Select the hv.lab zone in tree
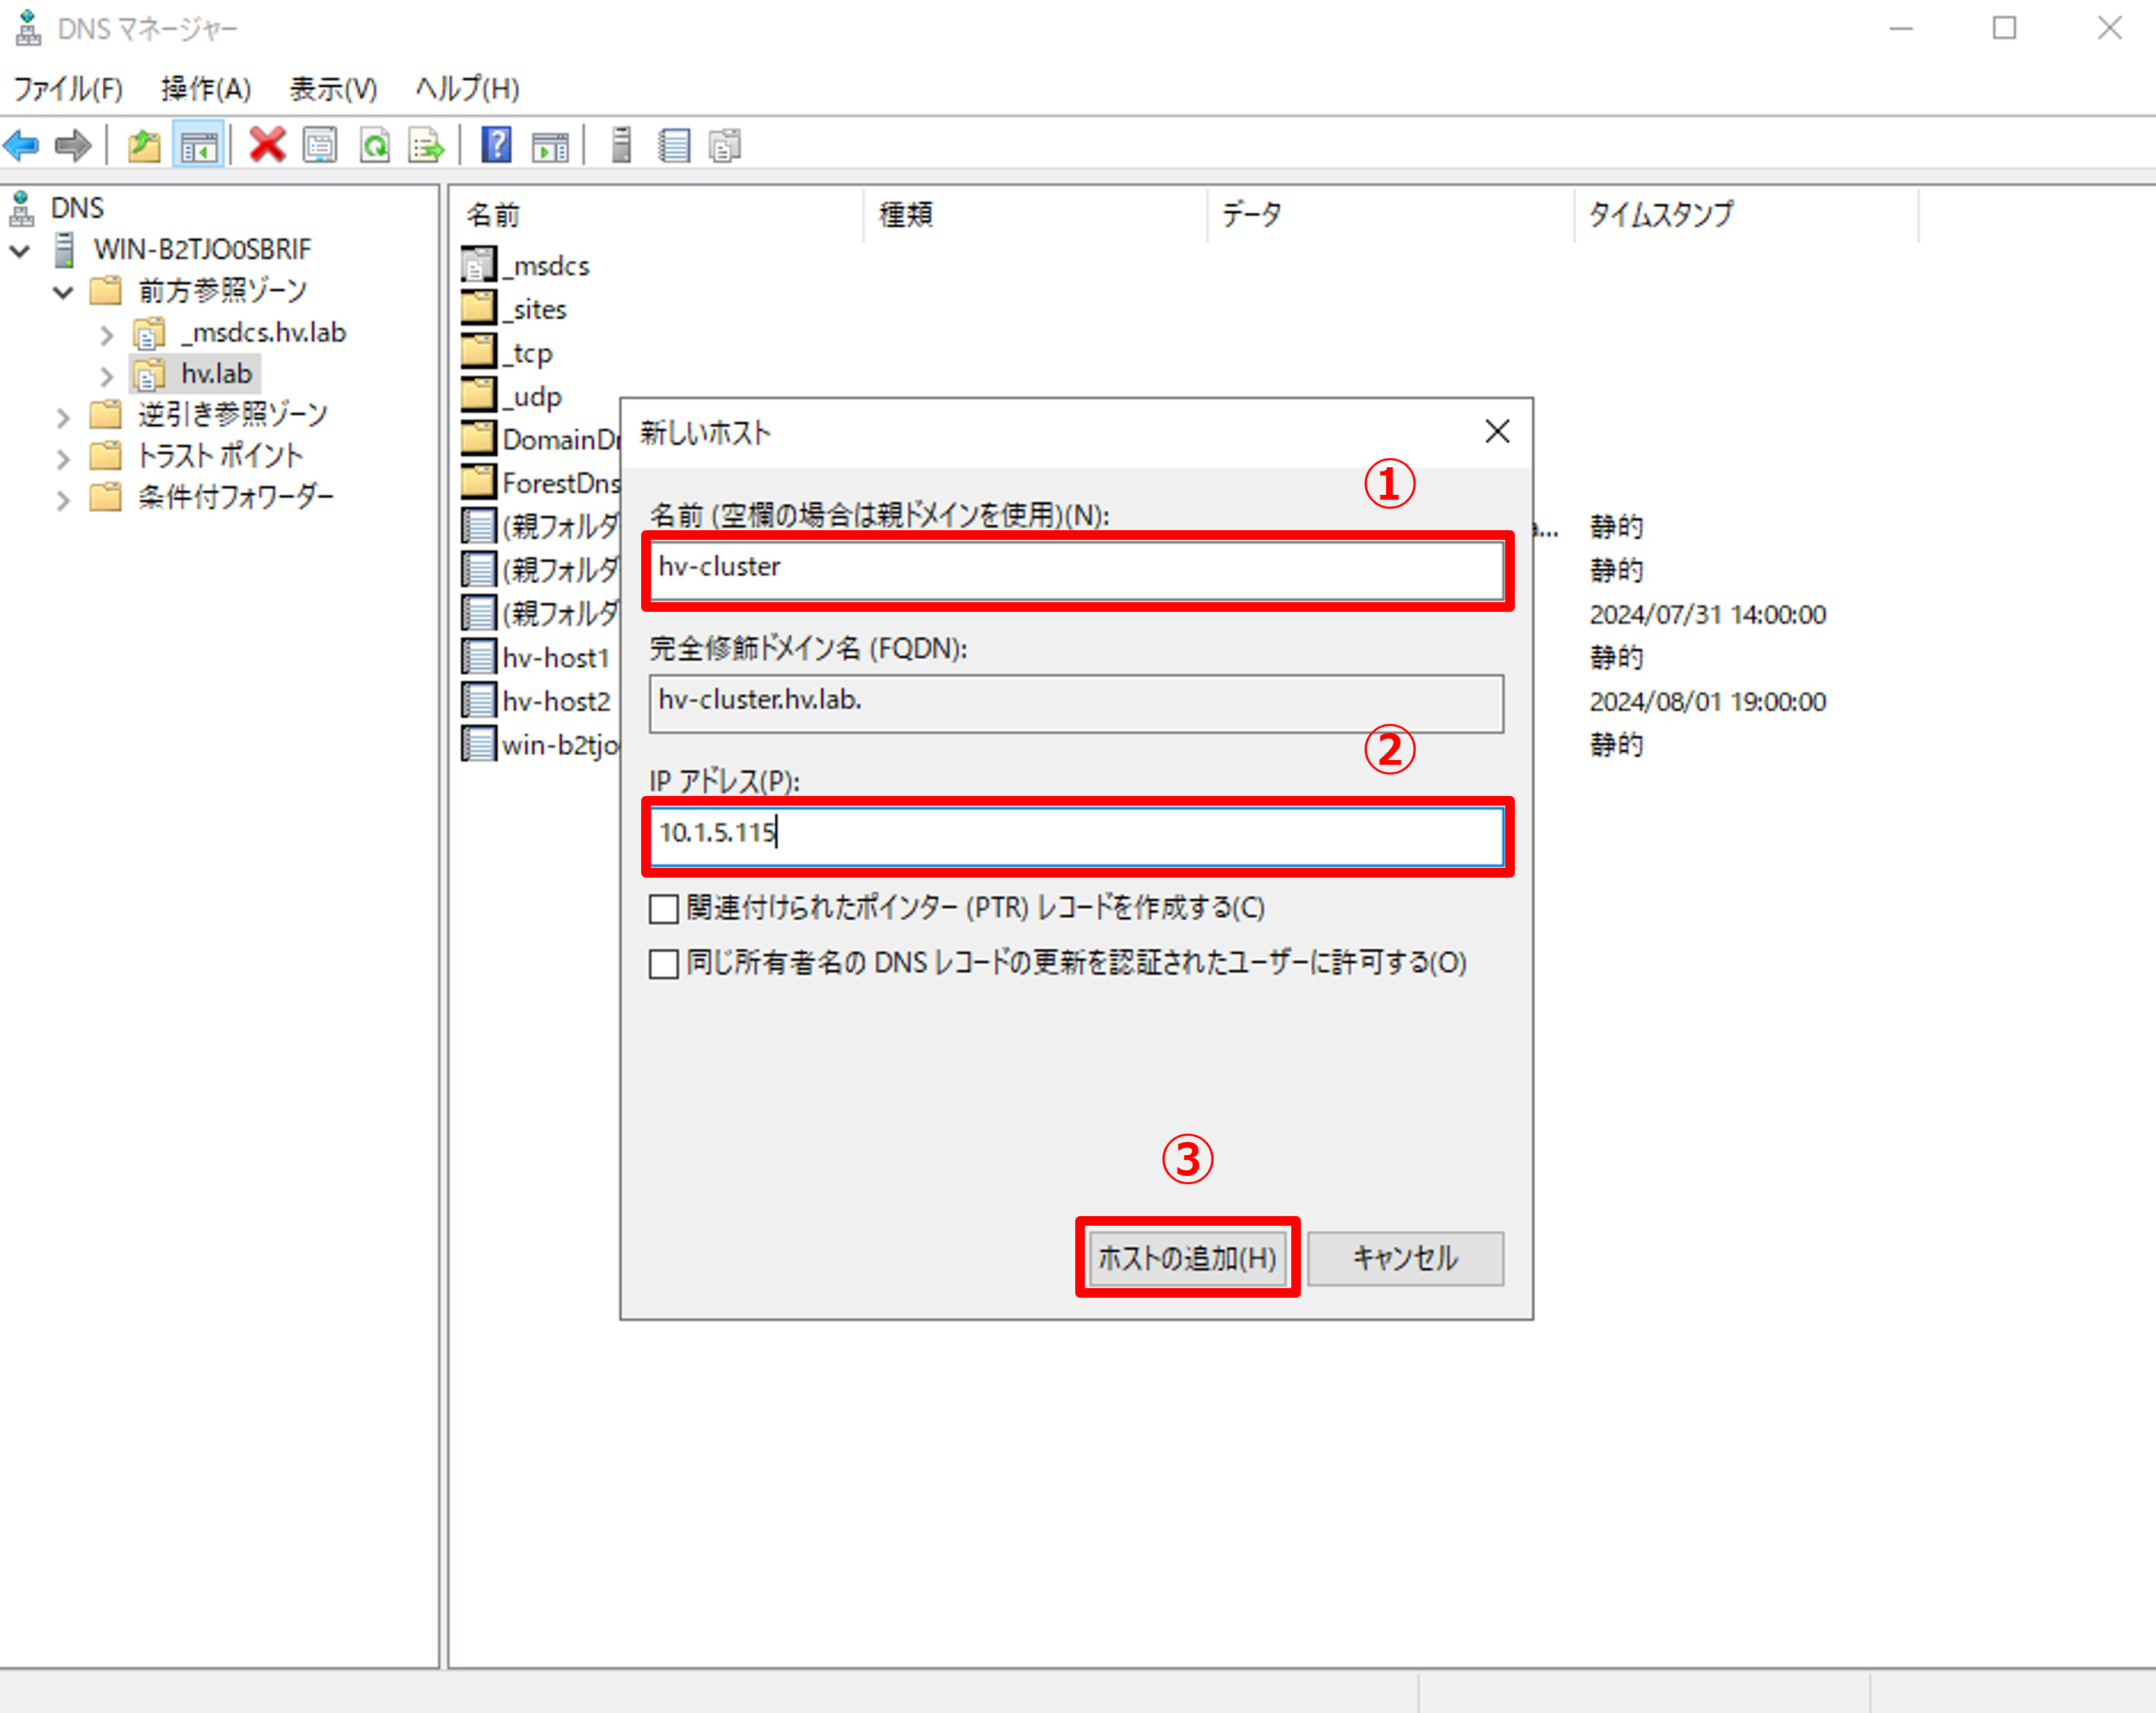The height and width of the screenshot is (1713, 2156). pos(216,374)
